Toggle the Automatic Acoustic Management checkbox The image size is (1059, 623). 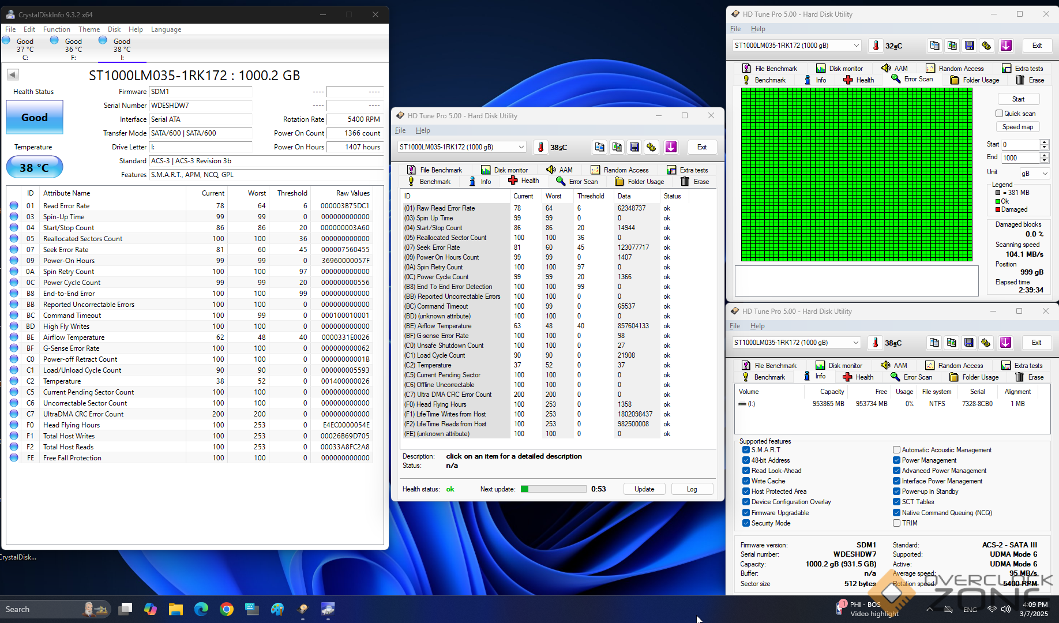coord(896,450)
